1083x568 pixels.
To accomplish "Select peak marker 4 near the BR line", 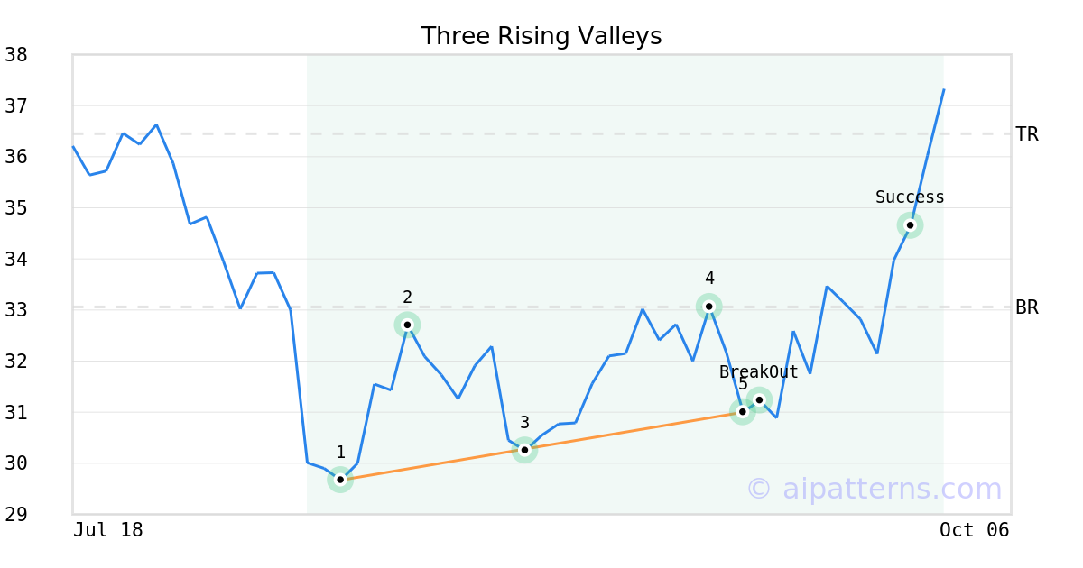I will 709,307.
